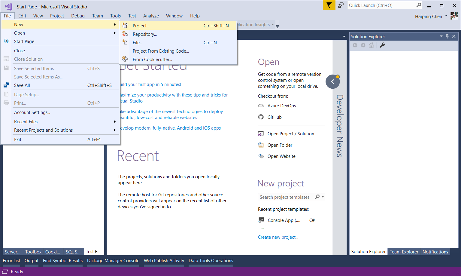This screenshot has height=276, width=461.
Task: Click the Azure DevOps cloud icon
Action: coord(261,106)
